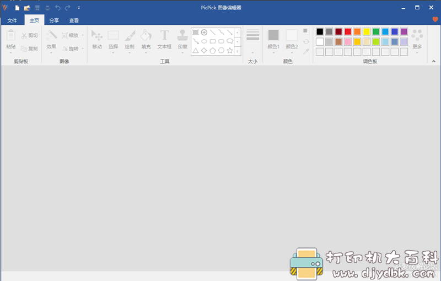Screen dimensions: 441x281
Task: Select the 颜色1 foreground color box
Action: pos(273,39)
